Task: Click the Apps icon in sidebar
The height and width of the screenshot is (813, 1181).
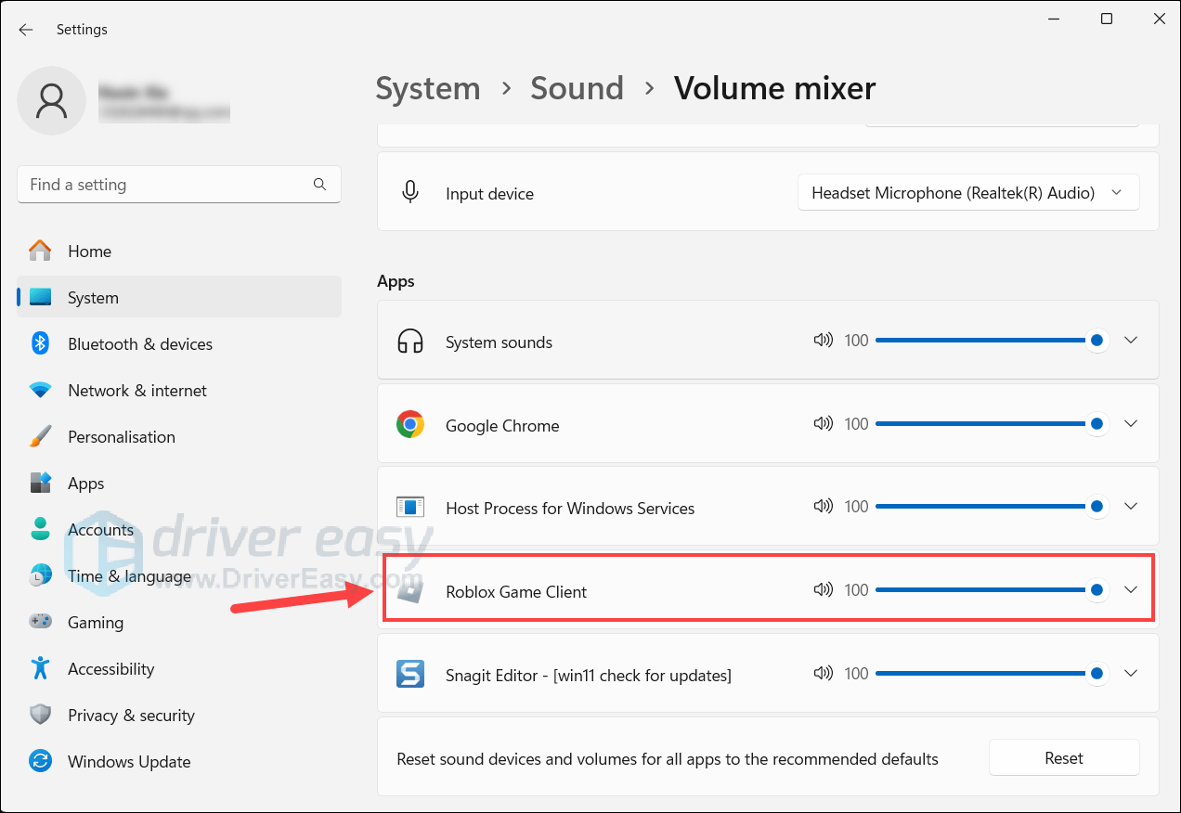Action: pos(40,483)
